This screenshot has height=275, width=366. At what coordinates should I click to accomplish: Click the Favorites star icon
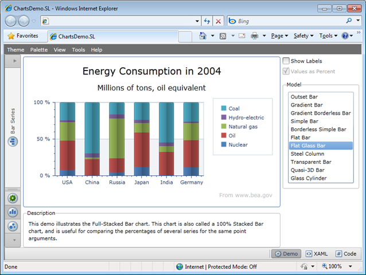[11, 36]
